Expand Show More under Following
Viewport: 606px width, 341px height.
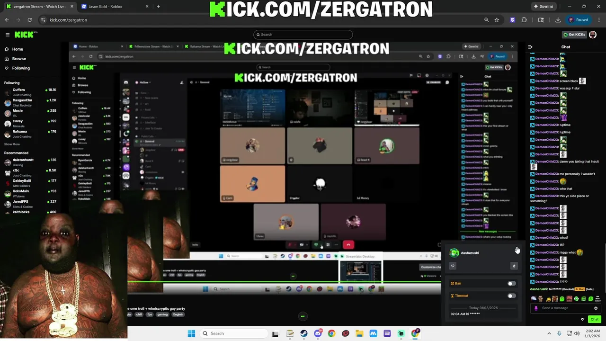[12, 144]
